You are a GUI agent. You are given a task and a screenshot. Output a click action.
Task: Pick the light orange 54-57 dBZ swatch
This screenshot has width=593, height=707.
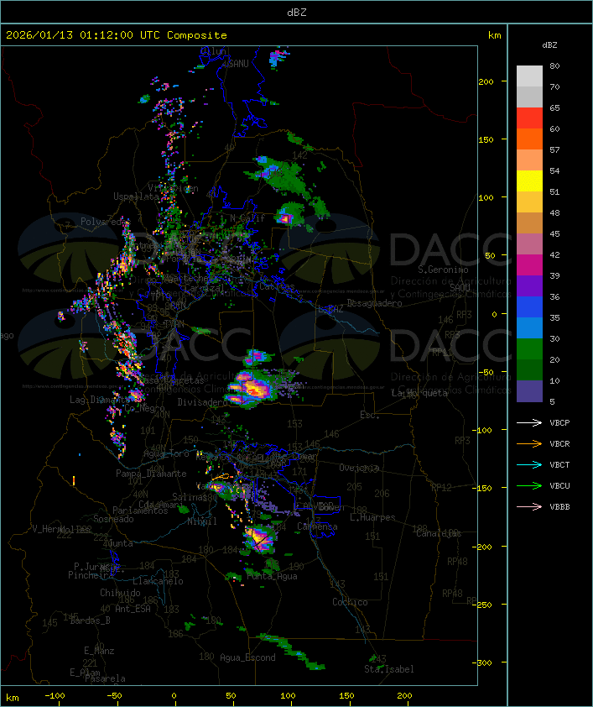[529, 160]
